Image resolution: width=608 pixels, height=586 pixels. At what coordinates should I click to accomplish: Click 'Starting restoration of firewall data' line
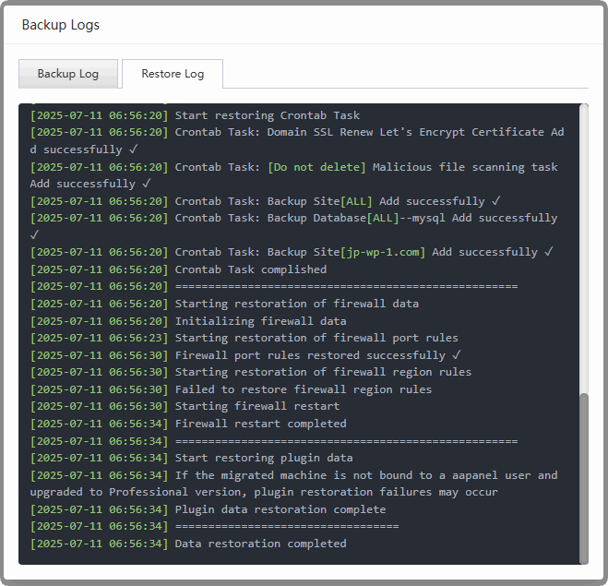click(296, 304)
